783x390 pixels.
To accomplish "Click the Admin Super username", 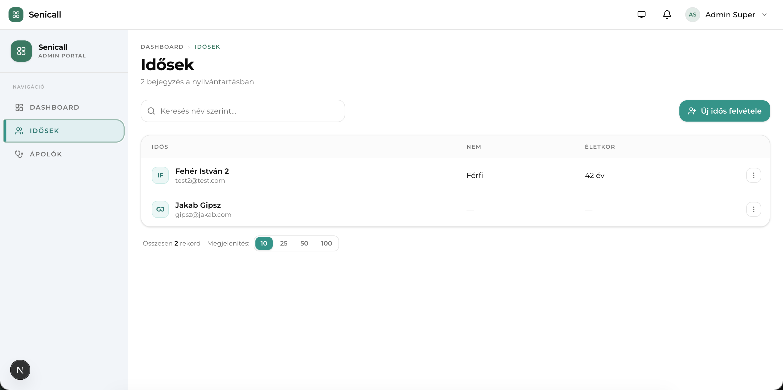I will (x=730, y=15).
